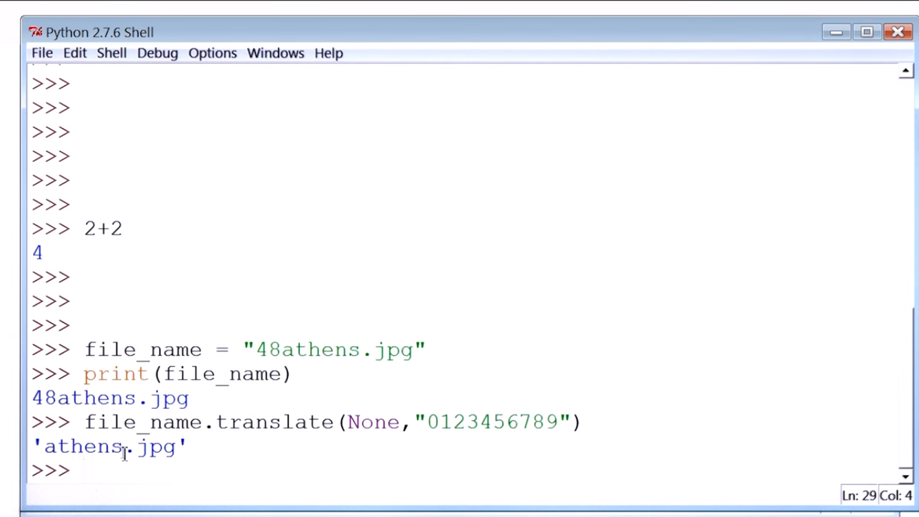Viewport: 919px width, 517px height.
Task: Open the Debug menu
Action: (157, 53)
